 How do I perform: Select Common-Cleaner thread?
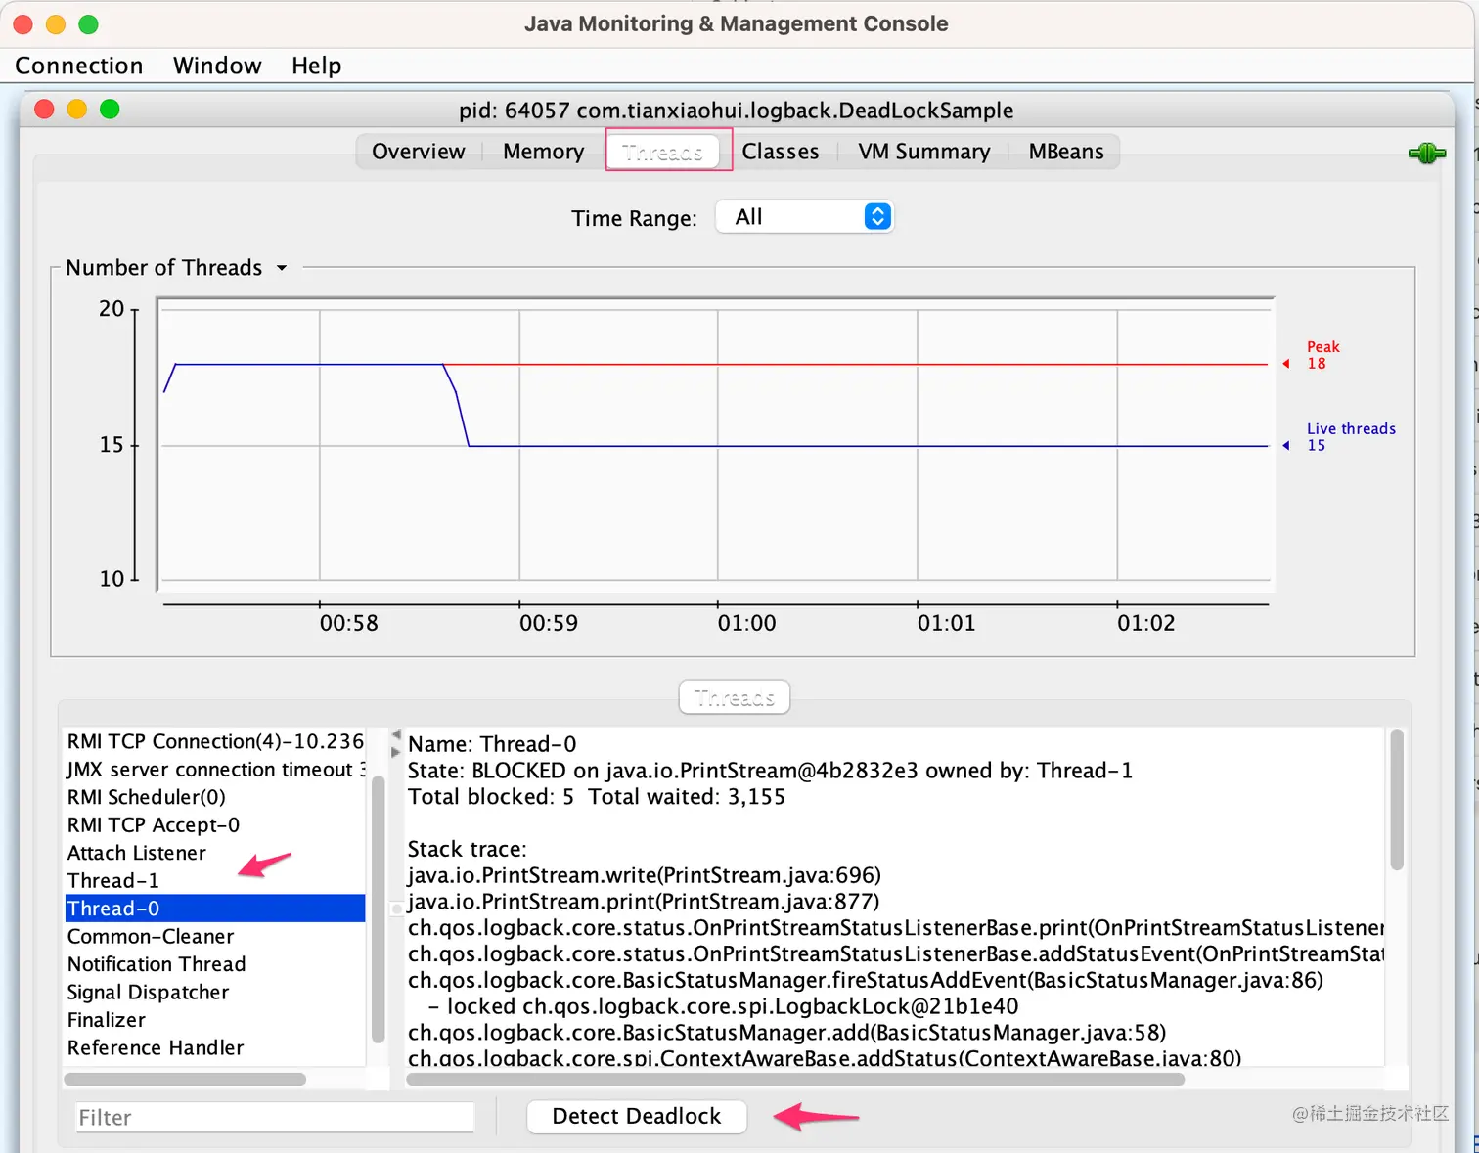click(215, 936)
